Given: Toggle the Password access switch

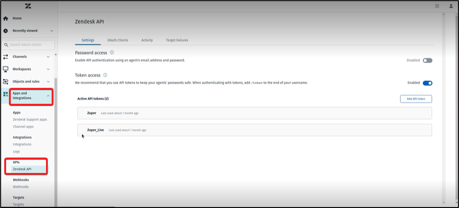Looking at the screenshot, I should point(428,60).
